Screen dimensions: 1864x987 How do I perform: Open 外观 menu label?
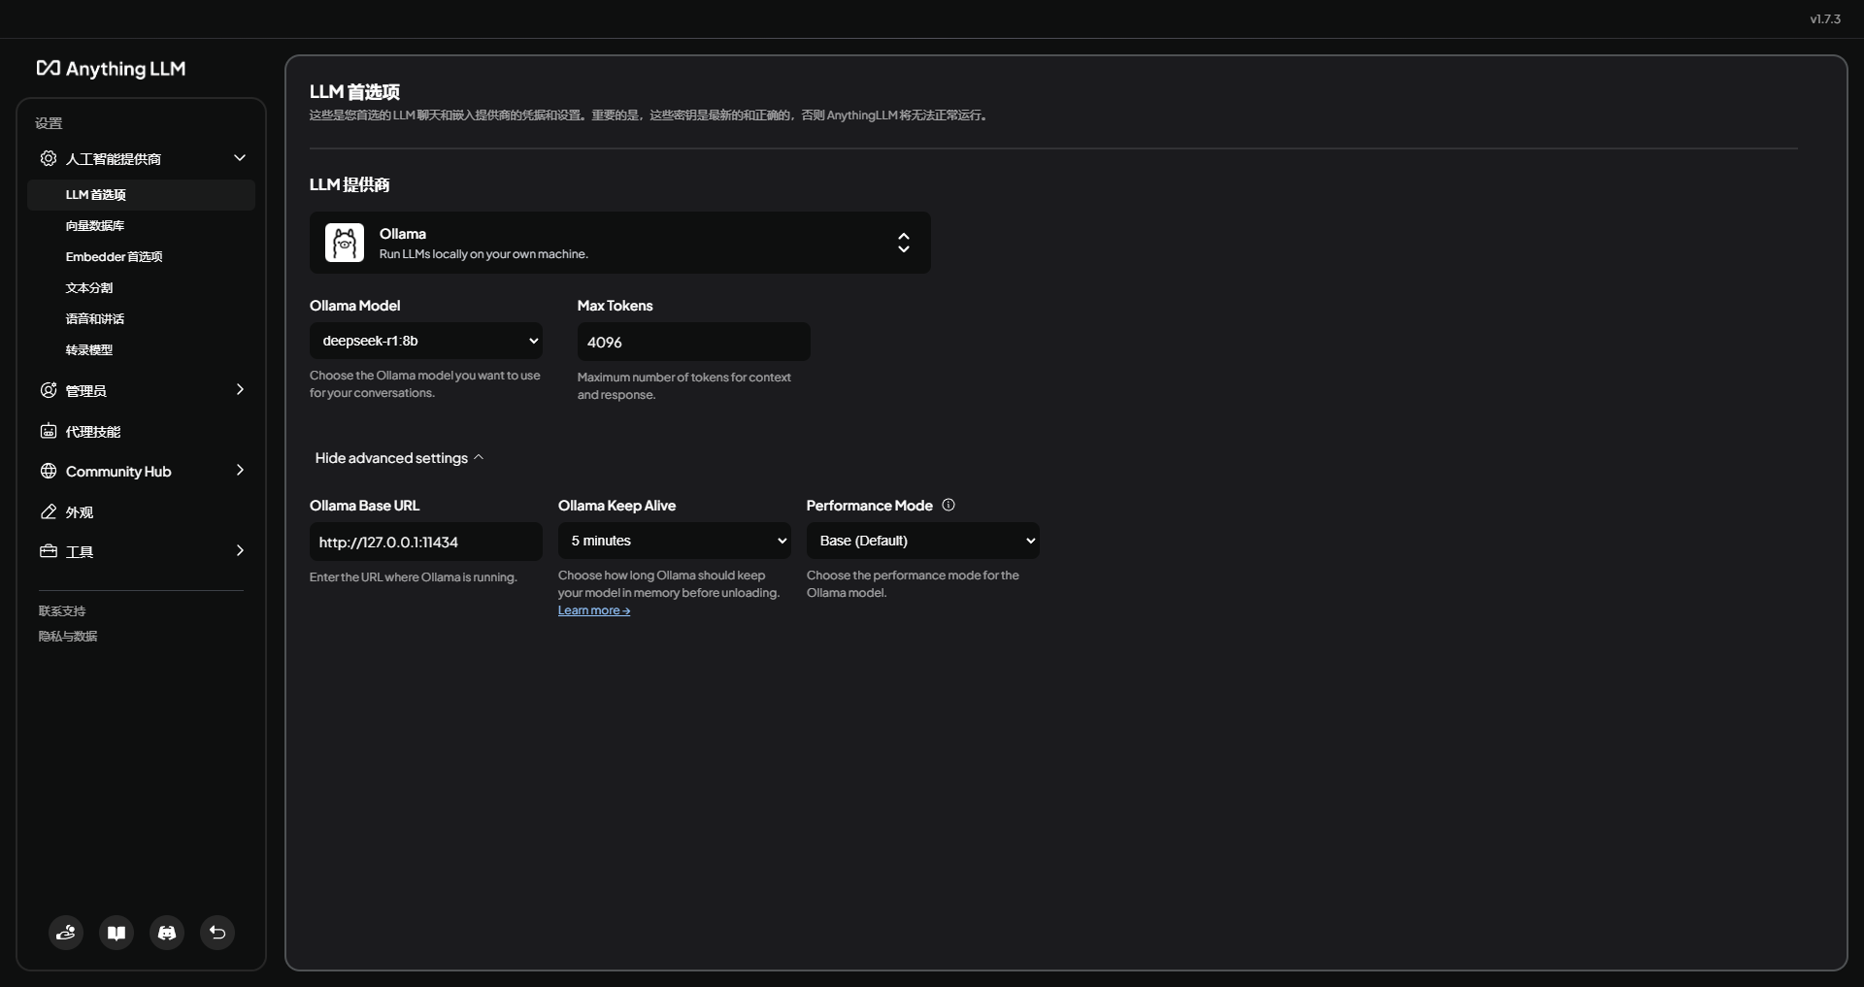pyautogui.click(x=80, y=512)
